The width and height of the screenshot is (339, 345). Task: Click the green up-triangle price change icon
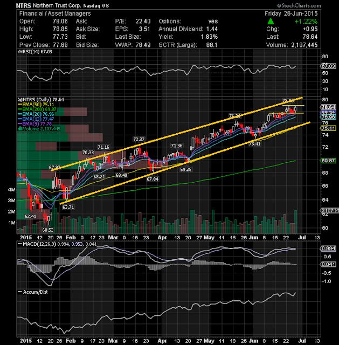point(271,22)
